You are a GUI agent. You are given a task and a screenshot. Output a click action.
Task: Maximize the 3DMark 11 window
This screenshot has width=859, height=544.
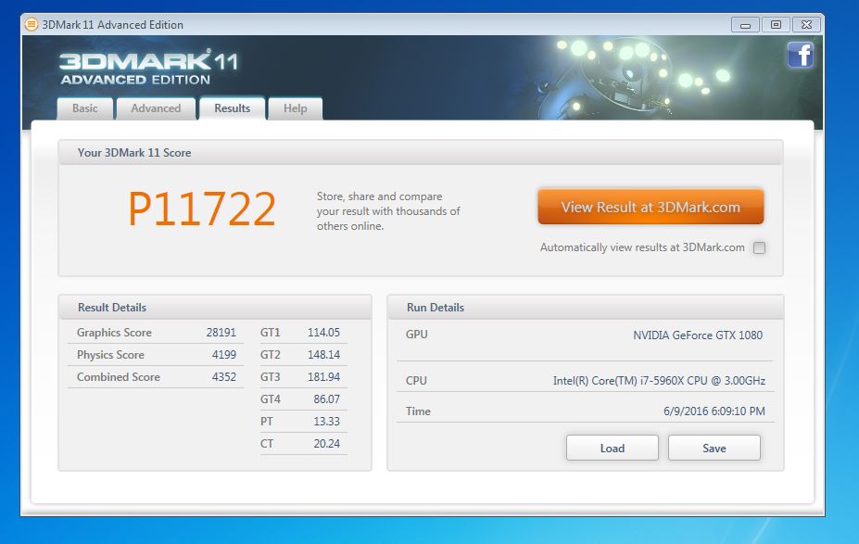[776, 25]
